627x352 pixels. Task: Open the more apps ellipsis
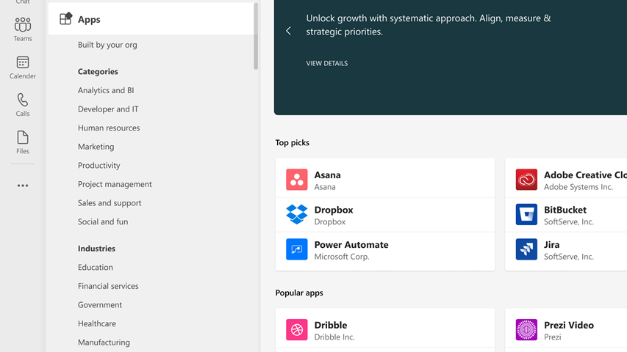pos(23,186)
